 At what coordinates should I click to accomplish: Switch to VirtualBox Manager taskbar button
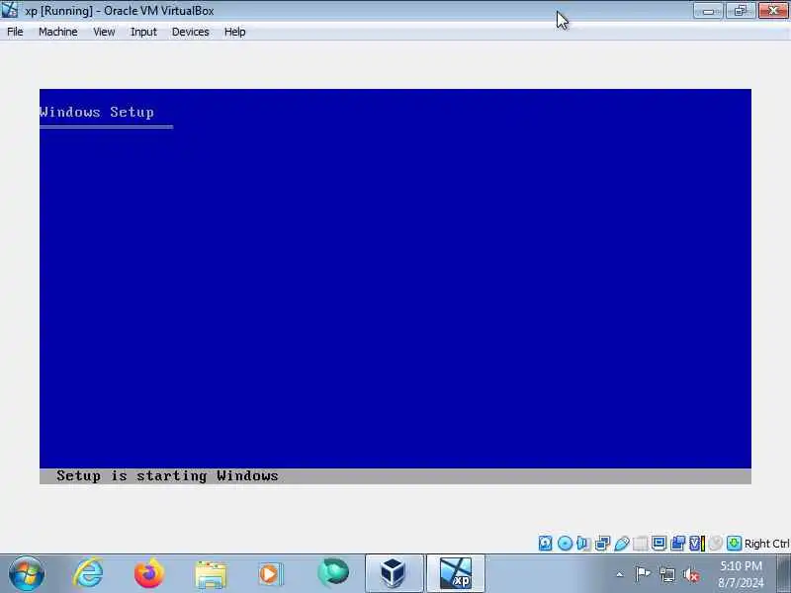coord(394,573)
